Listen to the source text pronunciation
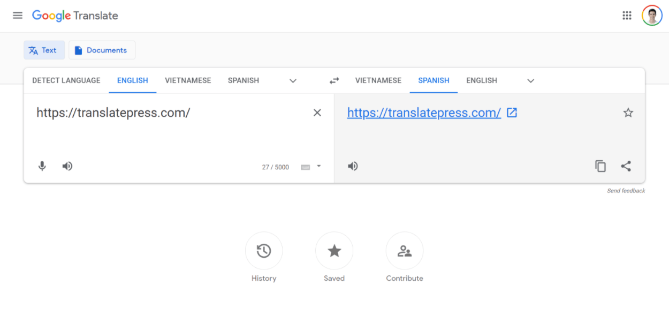This screenshot has height=322, width=669. click(x=67, y=166)
